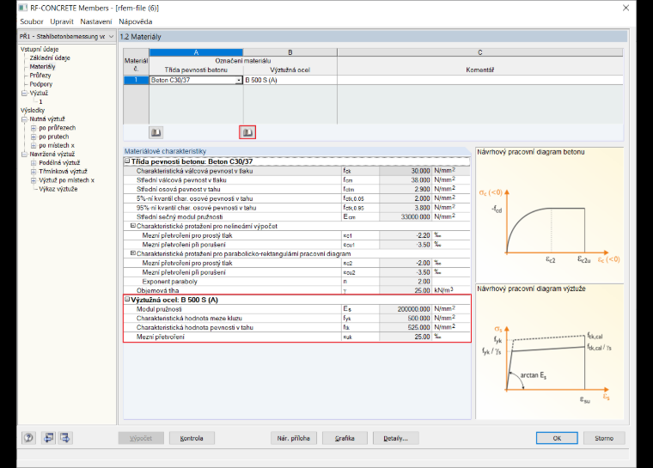The height and width of the screenshot is (468, 653).
Task: Expand the po průřezech node
Action: [34, 128]
